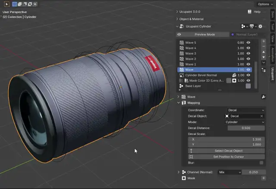
Task: Select the Select Box tool icon
Action: [x=7, y=4]
